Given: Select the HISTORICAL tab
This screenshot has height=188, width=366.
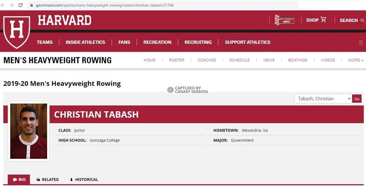Looking at the screenshot, I should pyautogui.click(x=84, y=180).
